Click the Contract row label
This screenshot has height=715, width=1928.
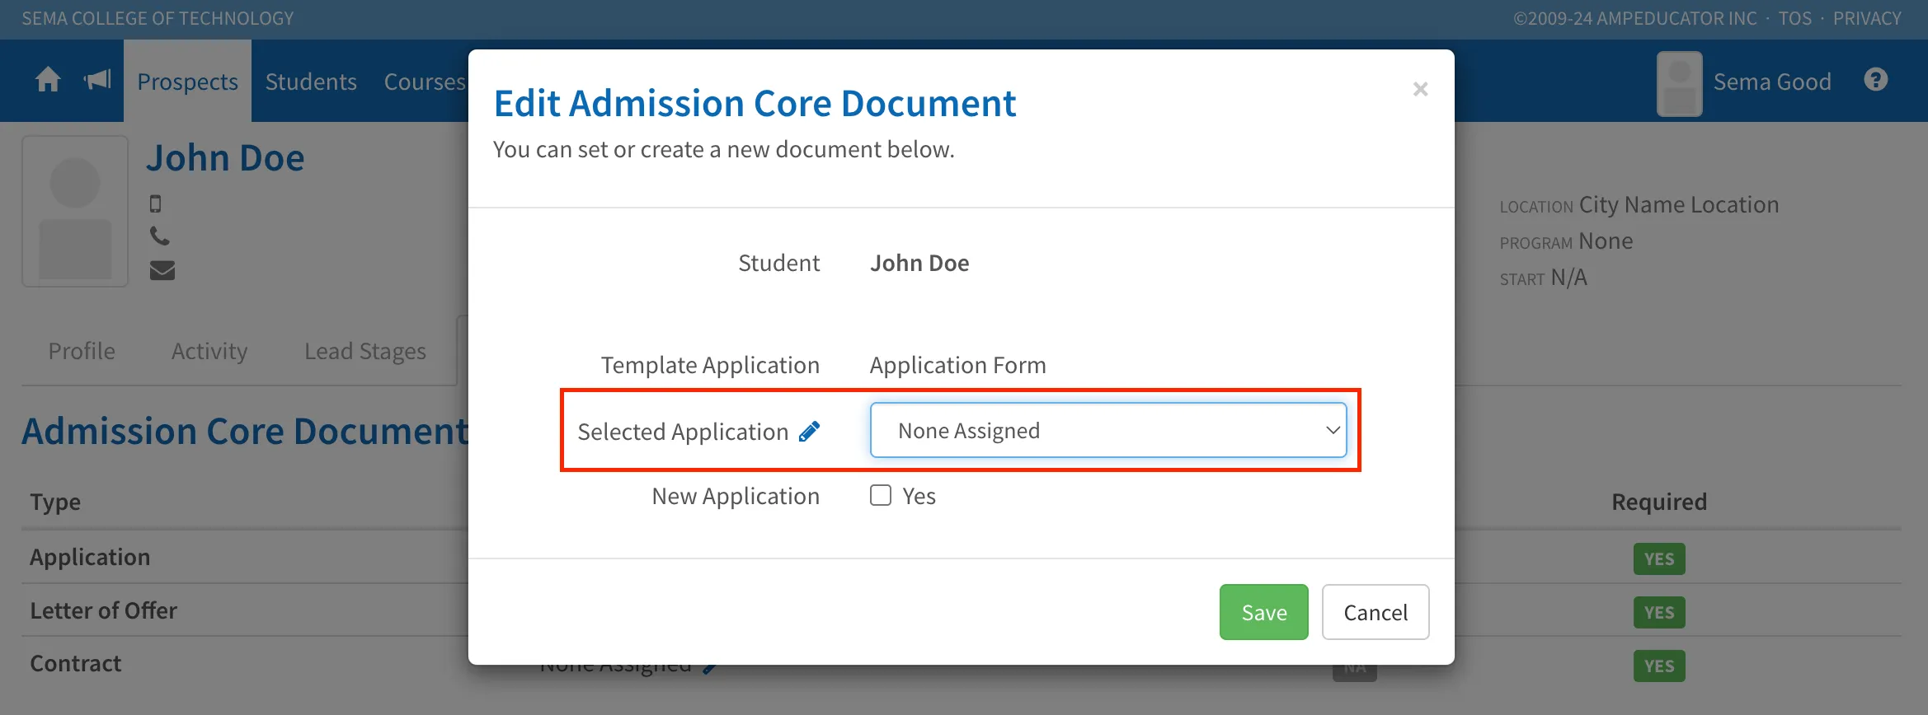point(76,663)
